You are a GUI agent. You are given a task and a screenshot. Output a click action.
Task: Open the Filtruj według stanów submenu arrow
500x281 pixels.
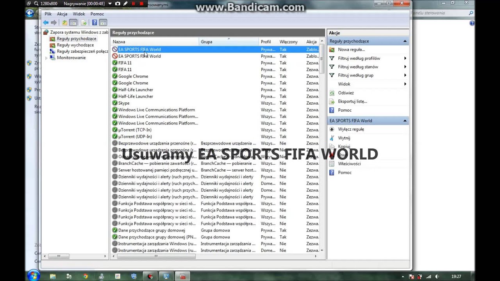tap(405, 67)
